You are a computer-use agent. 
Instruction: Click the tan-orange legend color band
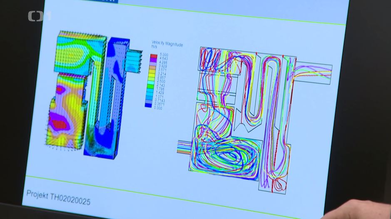pyautogui.click(x=152, y=68)
